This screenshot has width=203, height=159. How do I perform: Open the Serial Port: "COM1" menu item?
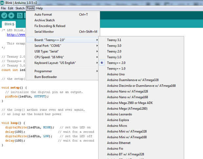click(x=63, y=46)
